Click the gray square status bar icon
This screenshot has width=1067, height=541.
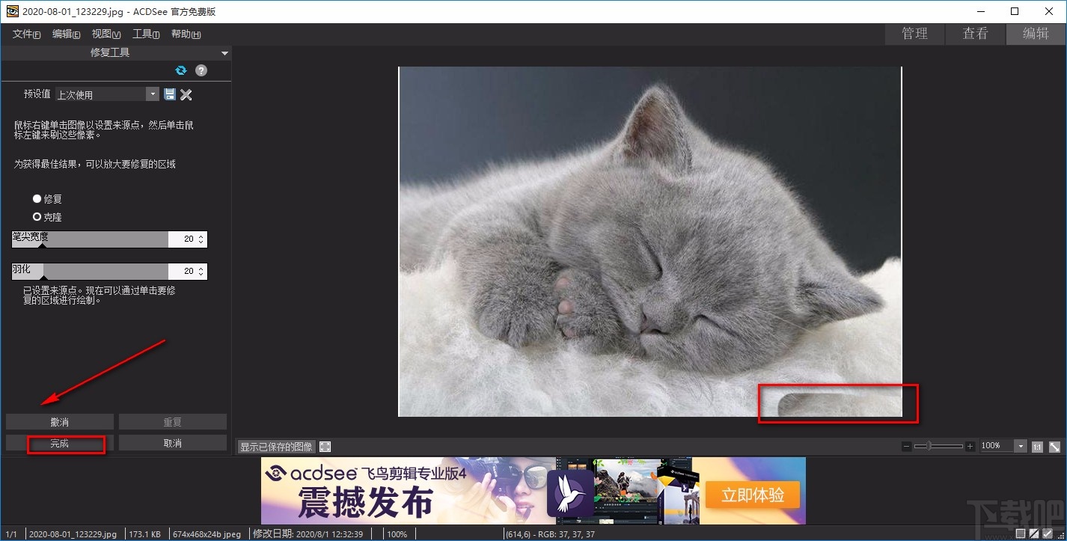[x=1020, y=534]
